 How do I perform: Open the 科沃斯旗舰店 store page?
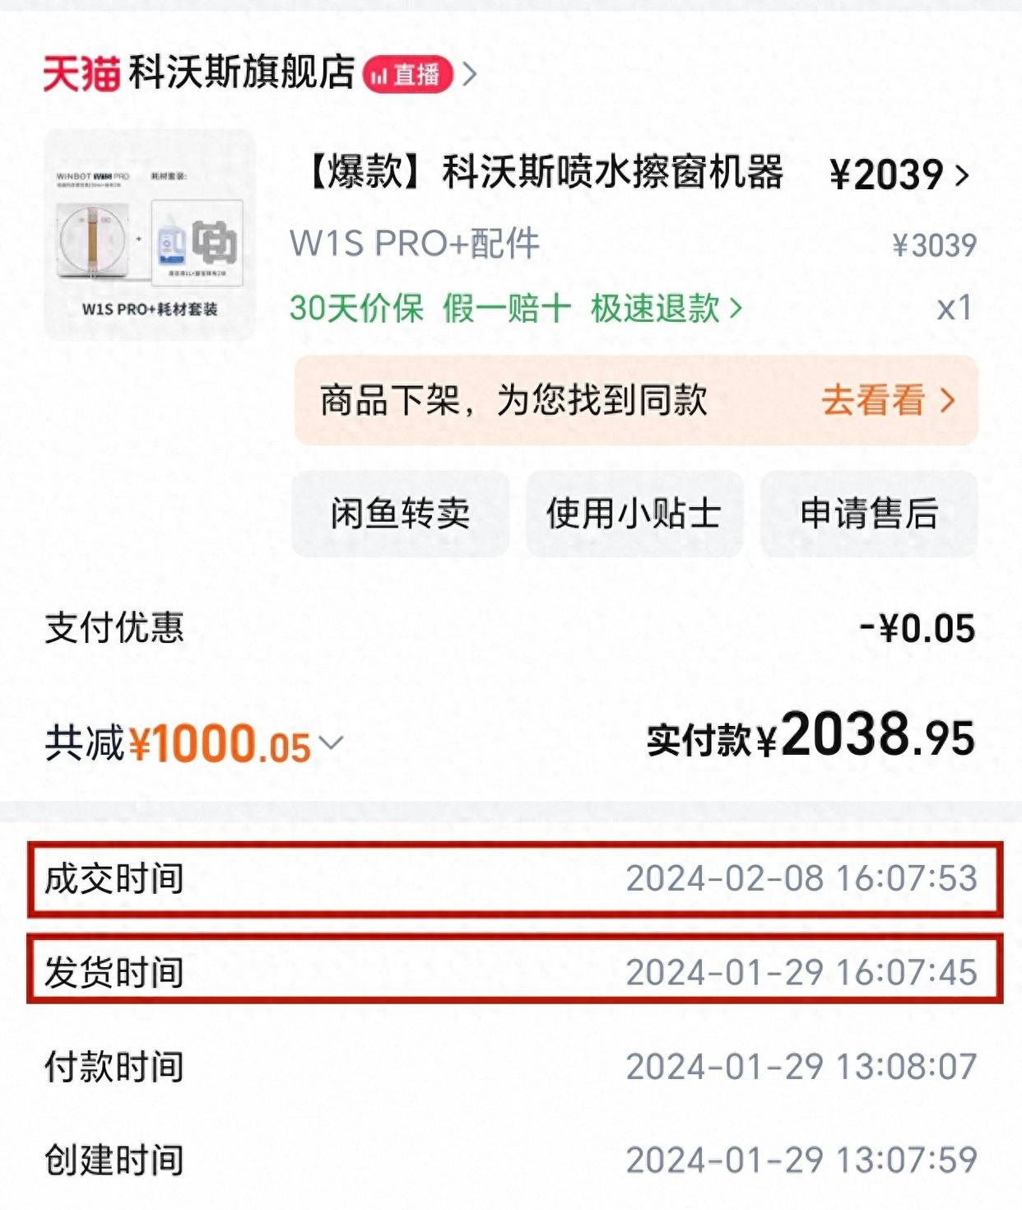pyautogui.click(x=242, y=73)
